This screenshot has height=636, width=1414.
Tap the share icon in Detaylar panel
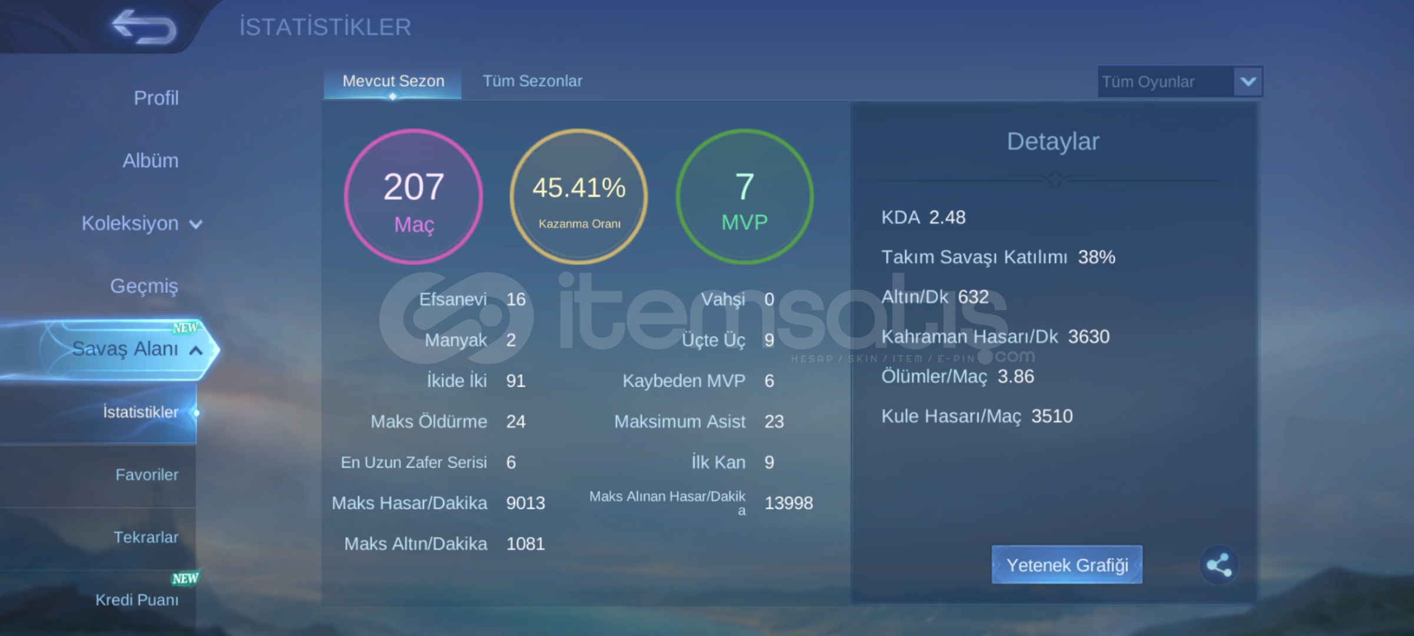tap(1218, 565)
